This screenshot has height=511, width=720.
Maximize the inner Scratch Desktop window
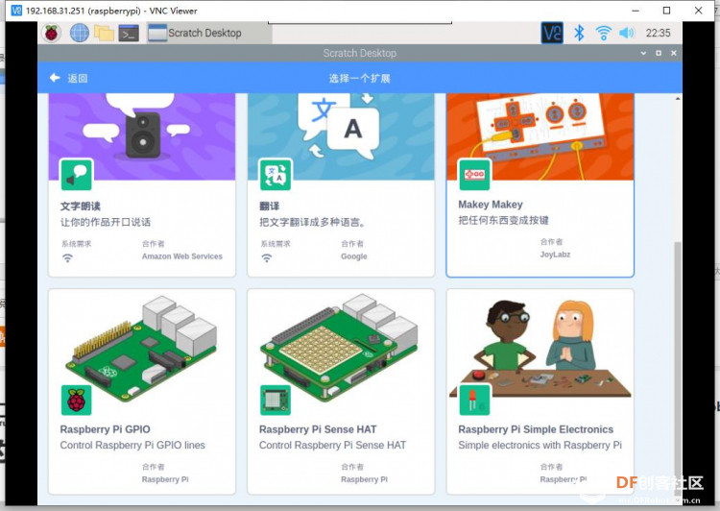tap(659, 53)
